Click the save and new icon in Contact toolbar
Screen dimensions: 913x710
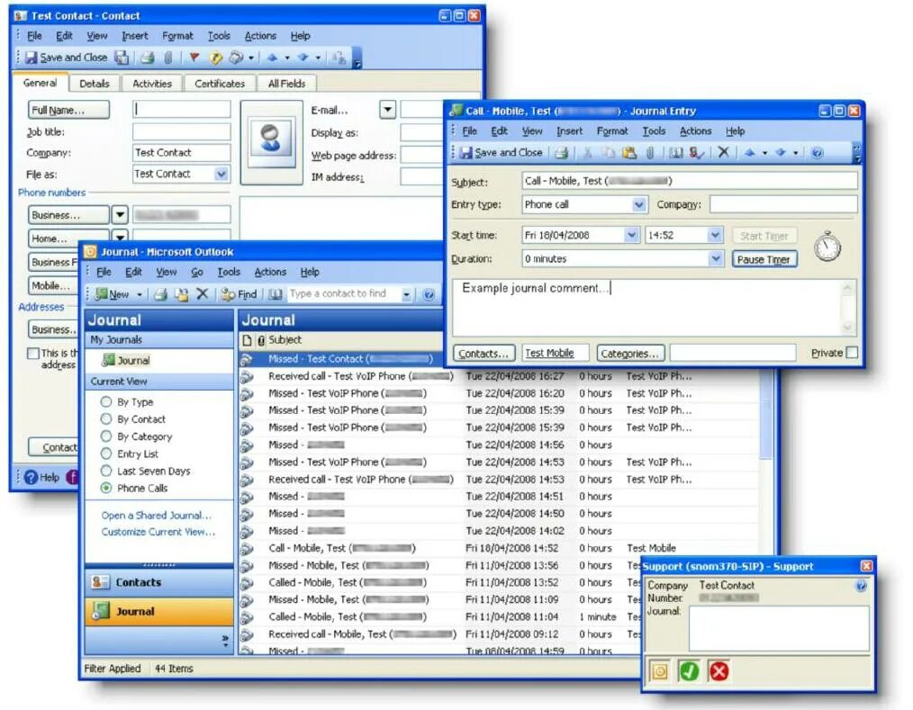(122, 58)
